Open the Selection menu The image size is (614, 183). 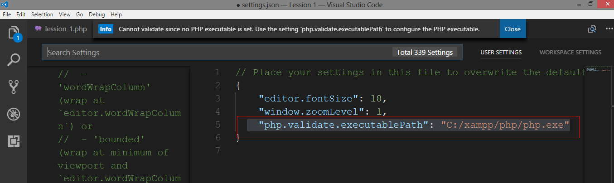(x=42, y=14)
